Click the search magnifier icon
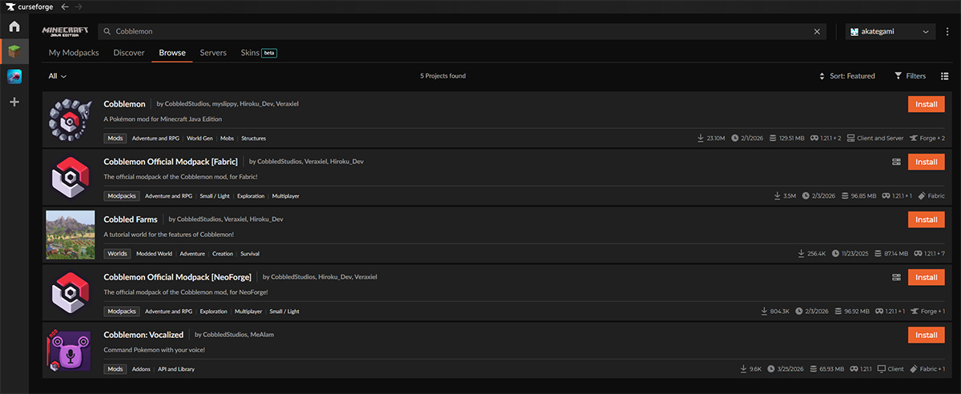Image resolution: width=961 pixels, height=394 pixels. pos(107,31)
